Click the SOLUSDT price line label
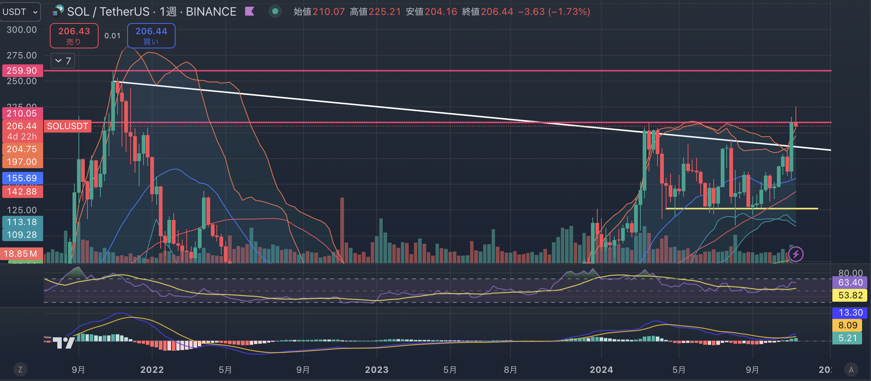871x381 pixels. click(x=68, y=126)
